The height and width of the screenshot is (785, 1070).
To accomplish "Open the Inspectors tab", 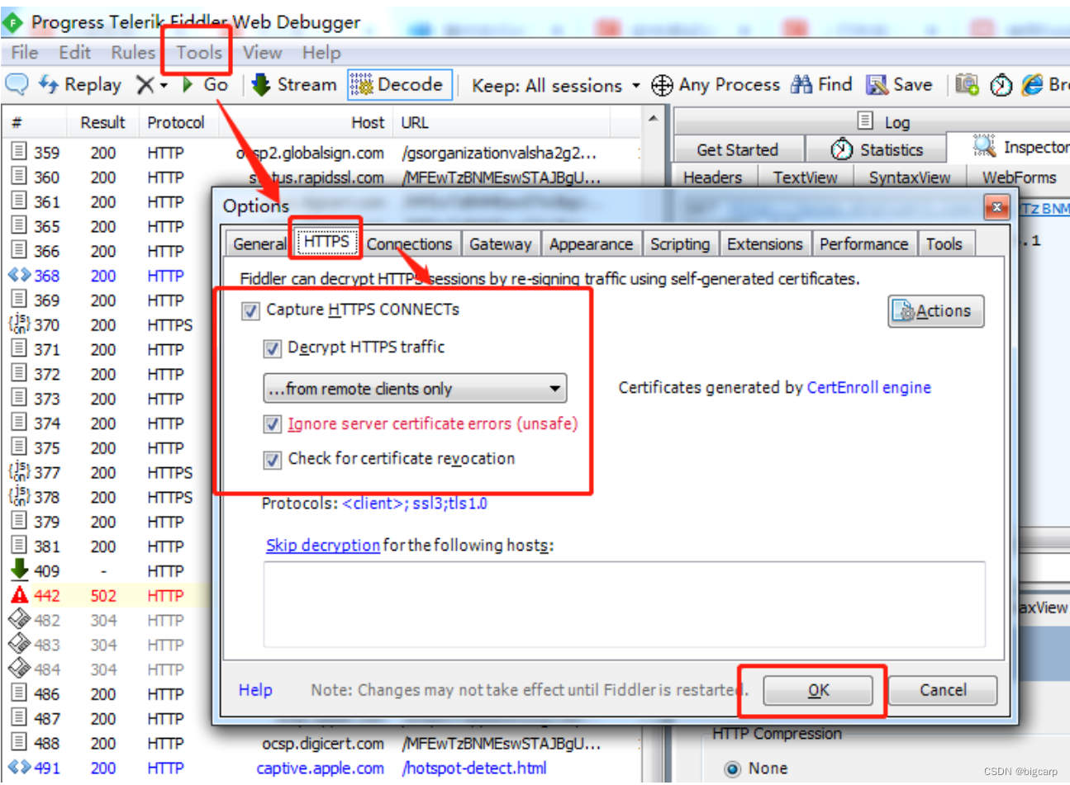I will click(x=1021, y=147).
